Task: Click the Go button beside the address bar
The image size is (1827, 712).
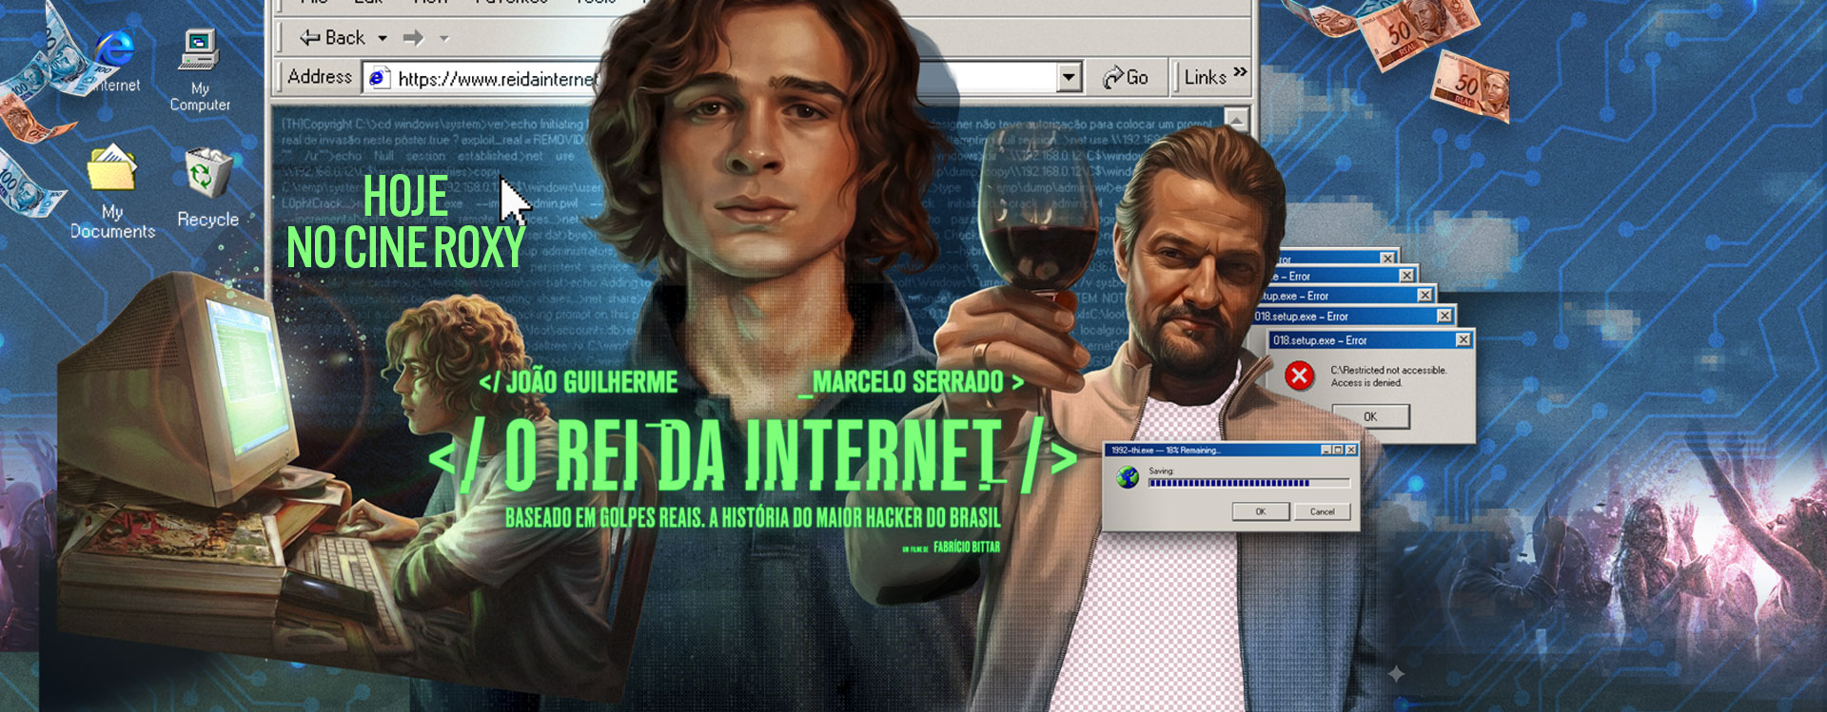Action: pos(1126,78)
